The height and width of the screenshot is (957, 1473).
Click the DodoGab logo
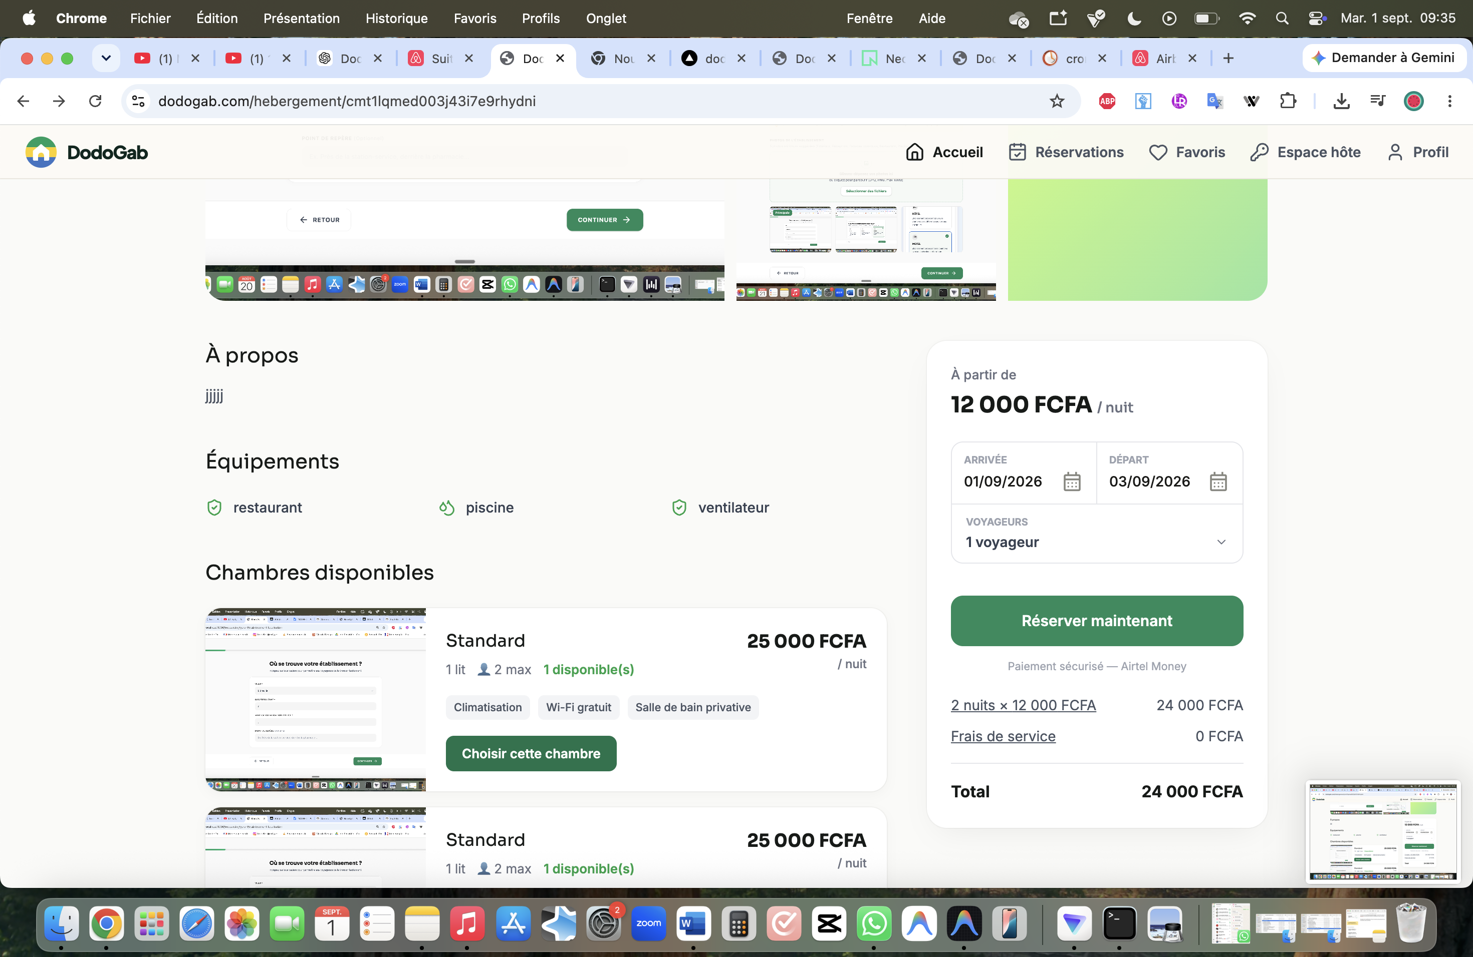coord(87,152)
